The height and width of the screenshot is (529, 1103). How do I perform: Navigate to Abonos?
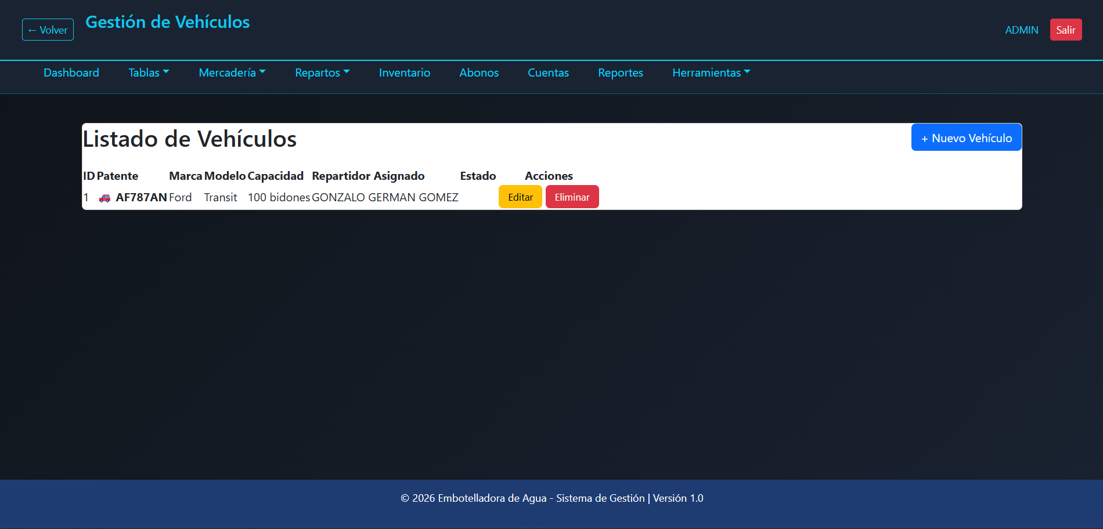coord(479,73)
